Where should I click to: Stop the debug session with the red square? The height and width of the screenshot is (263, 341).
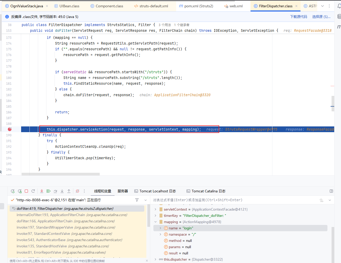26,191
